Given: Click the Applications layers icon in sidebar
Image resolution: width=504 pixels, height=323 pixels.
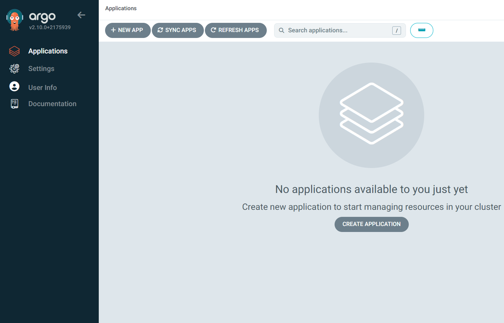Looking at the screenshot, I should [14, 51].
